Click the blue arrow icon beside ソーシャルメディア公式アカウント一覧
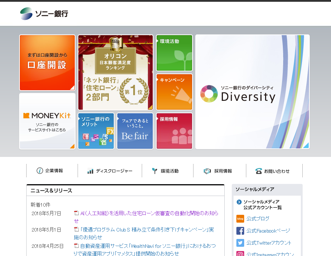Image resolution: width=331 pixels, height=256 pixels. [x=239, y=202]
